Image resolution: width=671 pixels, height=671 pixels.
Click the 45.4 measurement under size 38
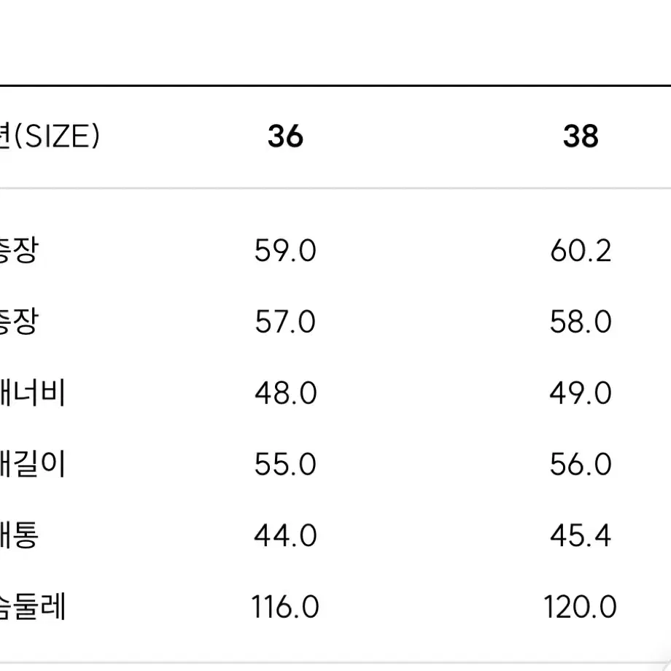click(581, 536)
